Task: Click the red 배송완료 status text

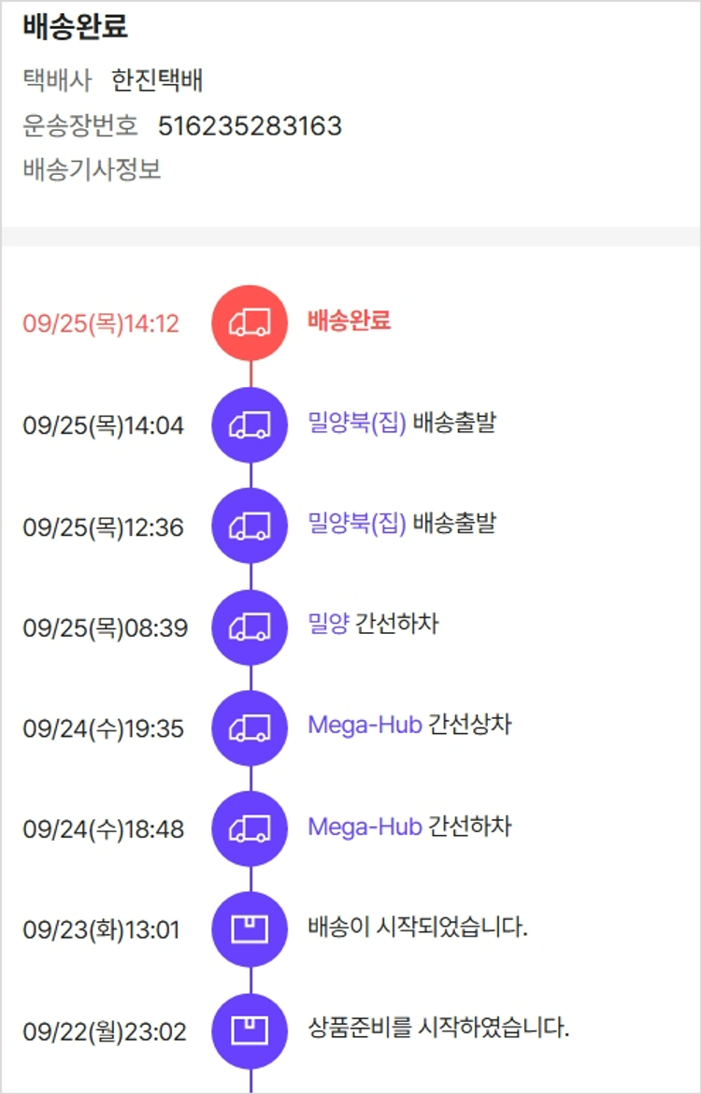Action: click(349, 322)
